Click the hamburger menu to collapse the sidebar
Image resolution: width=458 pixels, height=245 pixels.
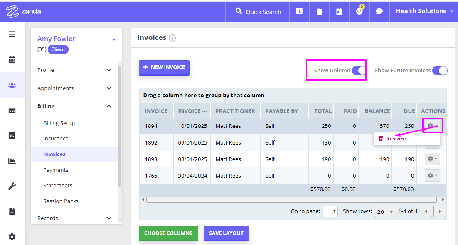pos(12,34)
